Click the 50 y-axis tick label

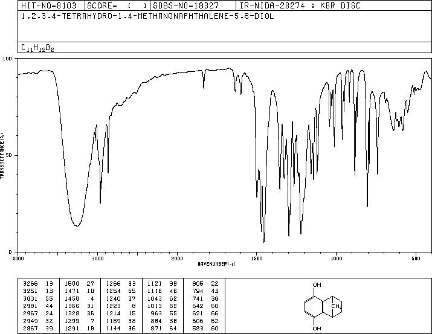(x=9, y=155)
